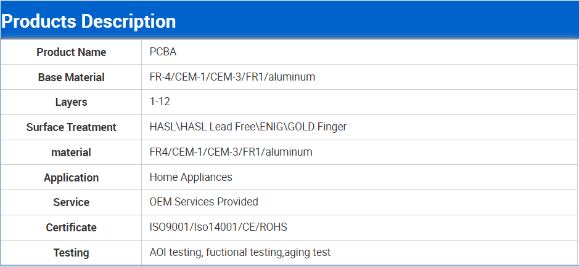Click the FR4/CEM-1 value in material row

pyautogui.click(x=231, y=152)
